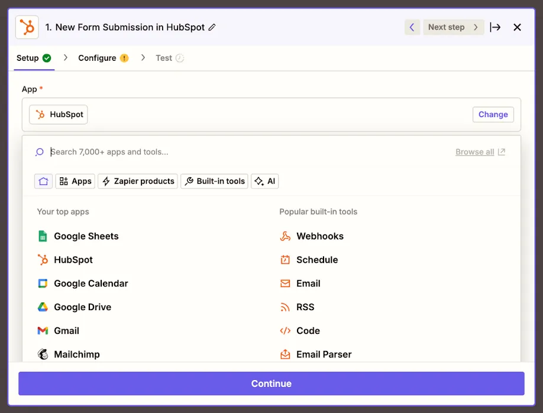Choose Google Sheets from top apps
Image resolution: width=543 pixels, height=413 pixels.
coord(86,236)
